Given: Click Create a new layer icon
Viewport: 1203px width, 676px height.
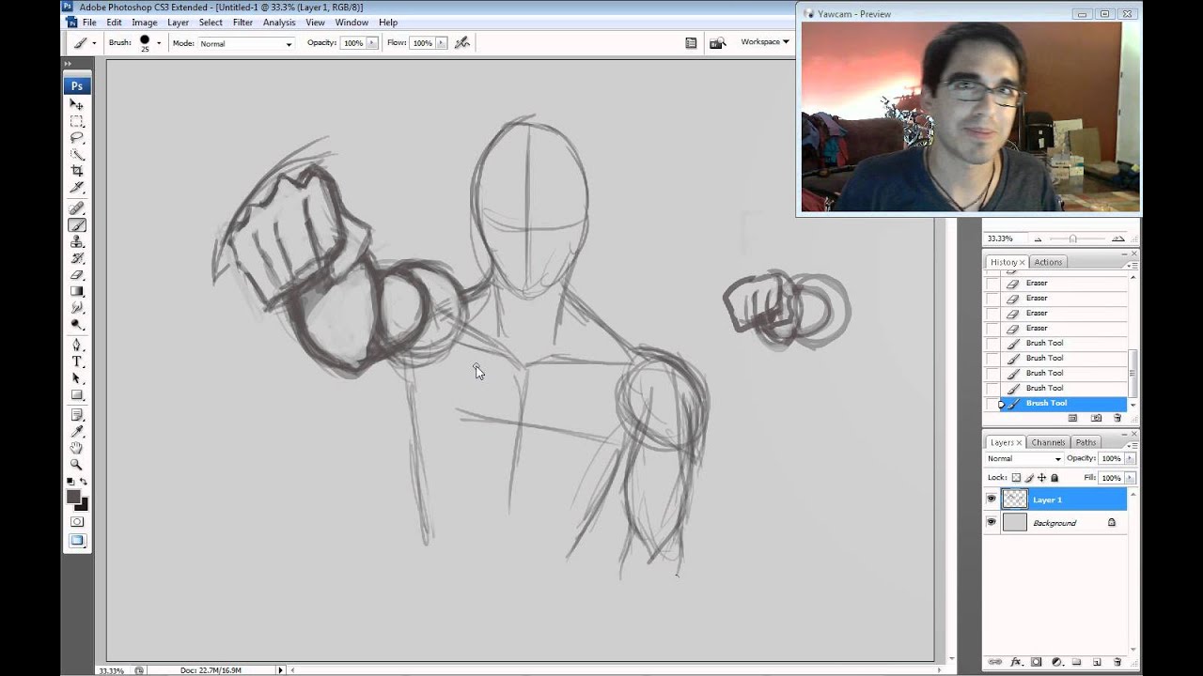Looking at the screenshot, I should tap(1097, 662).
